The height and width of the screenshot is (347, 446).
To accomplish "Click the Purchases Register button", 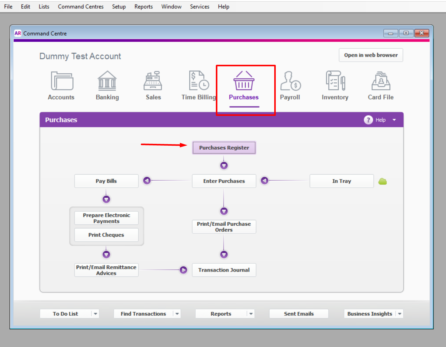I will coord(224,148).
